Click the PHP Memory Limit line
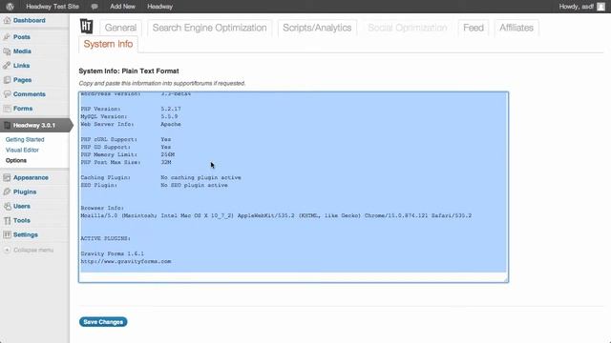 point(127,154)
